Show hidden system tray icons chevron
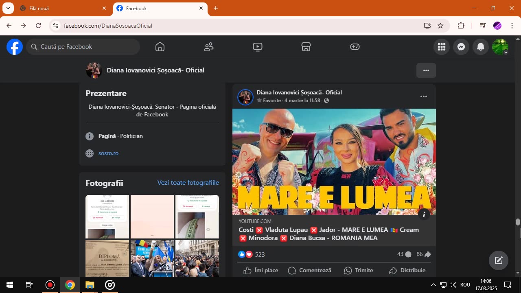This screenshot has height=293, width=521. click(433, 285)
